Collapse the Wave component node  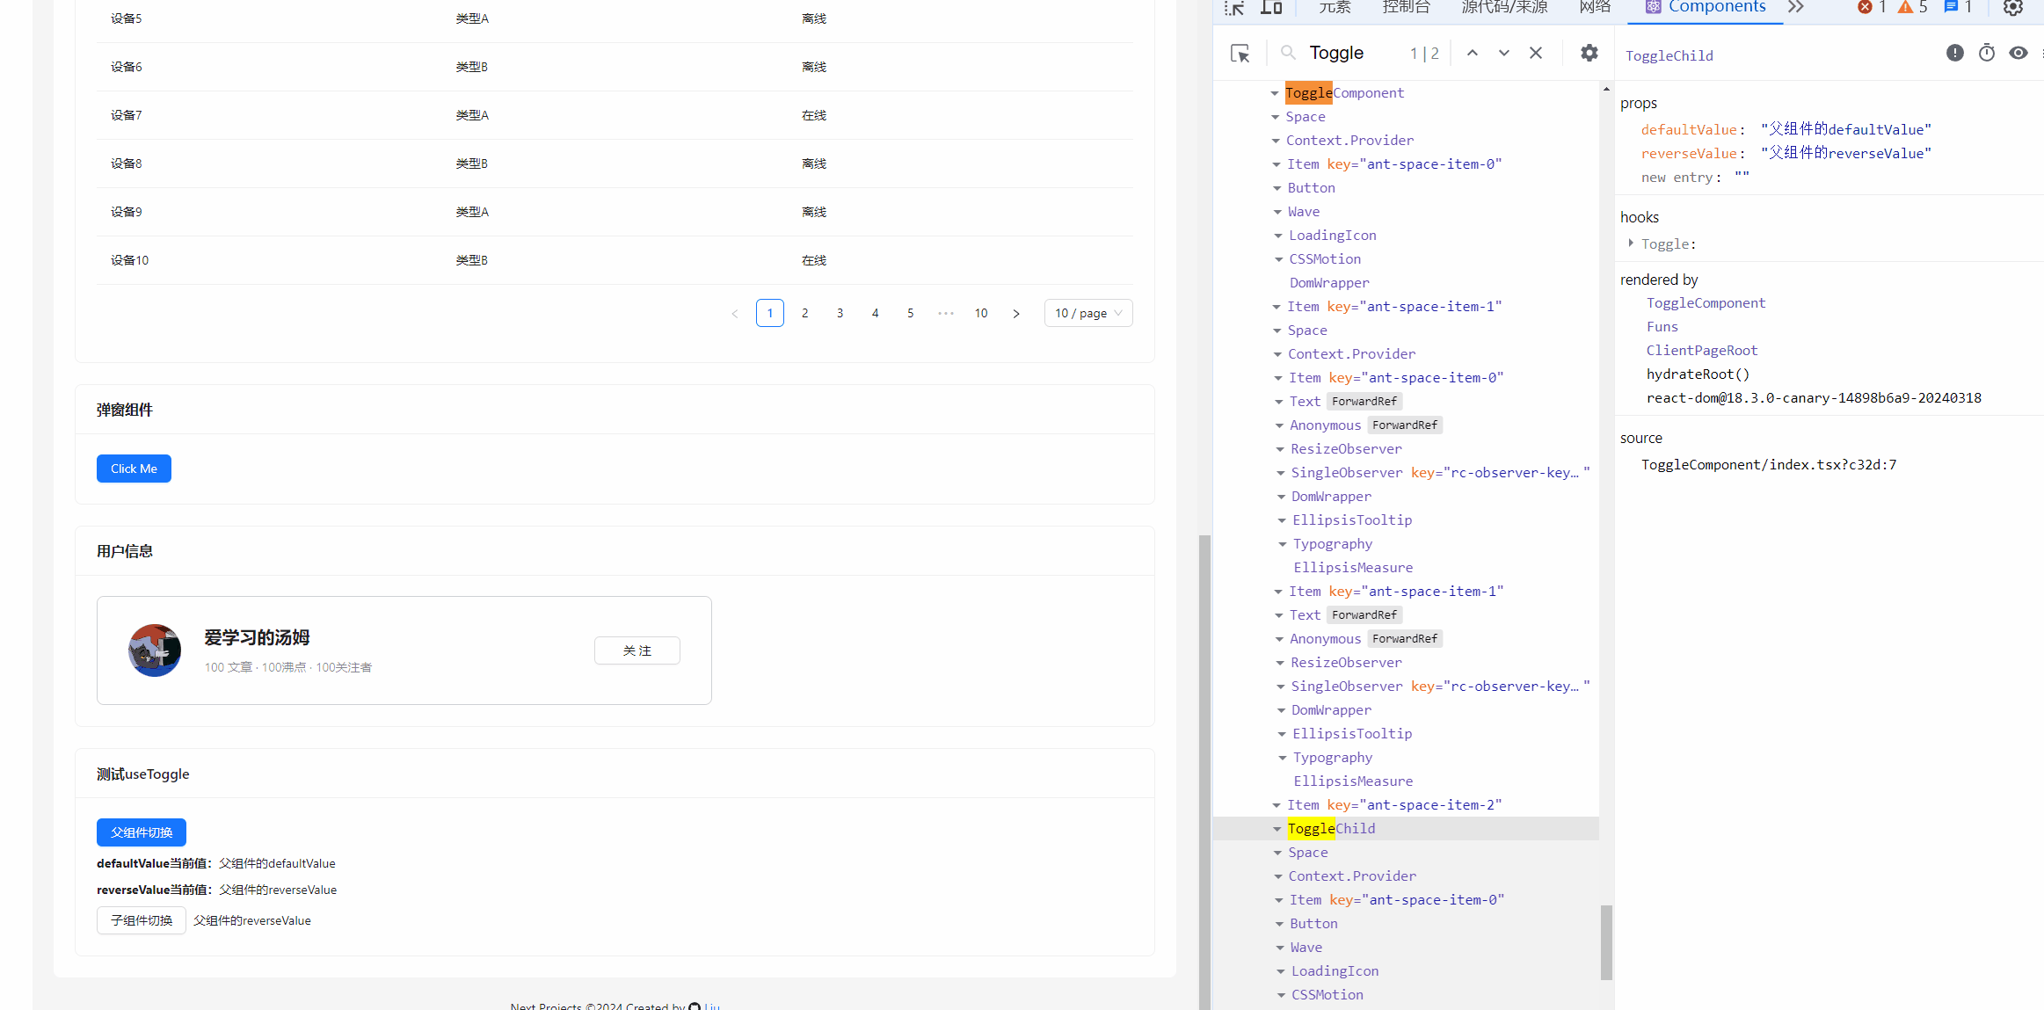coord(1277,211)
